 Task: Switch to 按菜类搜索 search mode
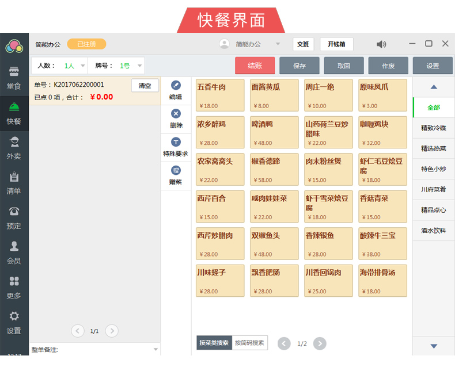click(214, 343)
